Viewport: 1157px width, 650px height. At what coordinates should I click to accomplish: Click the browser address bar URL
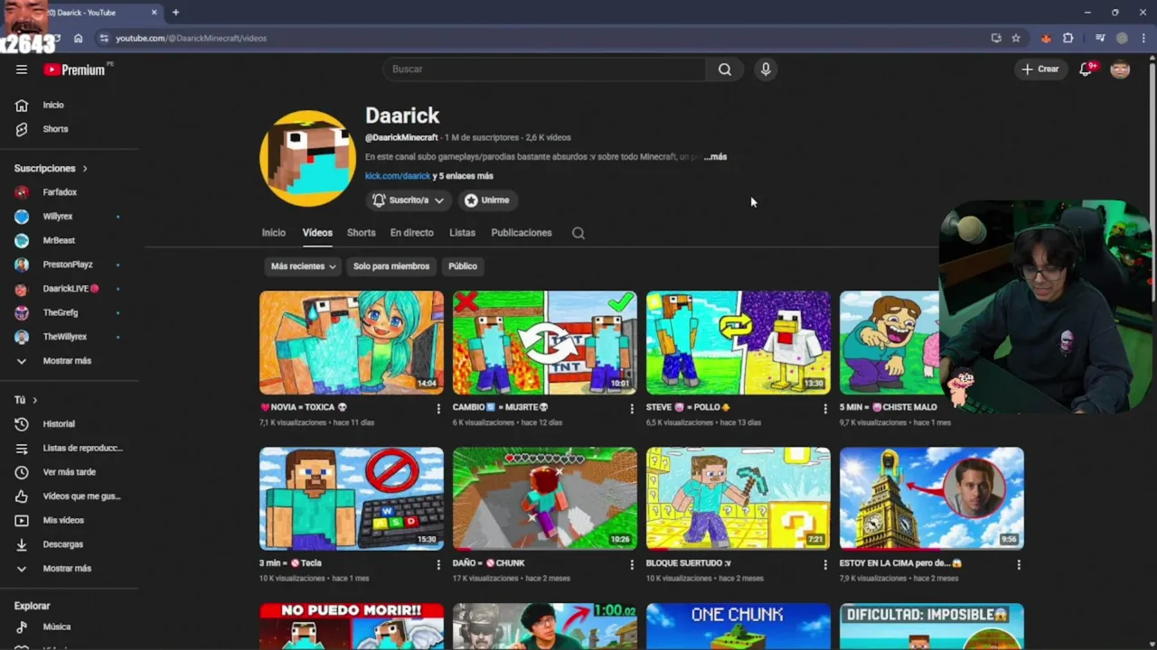click(191, 38)
